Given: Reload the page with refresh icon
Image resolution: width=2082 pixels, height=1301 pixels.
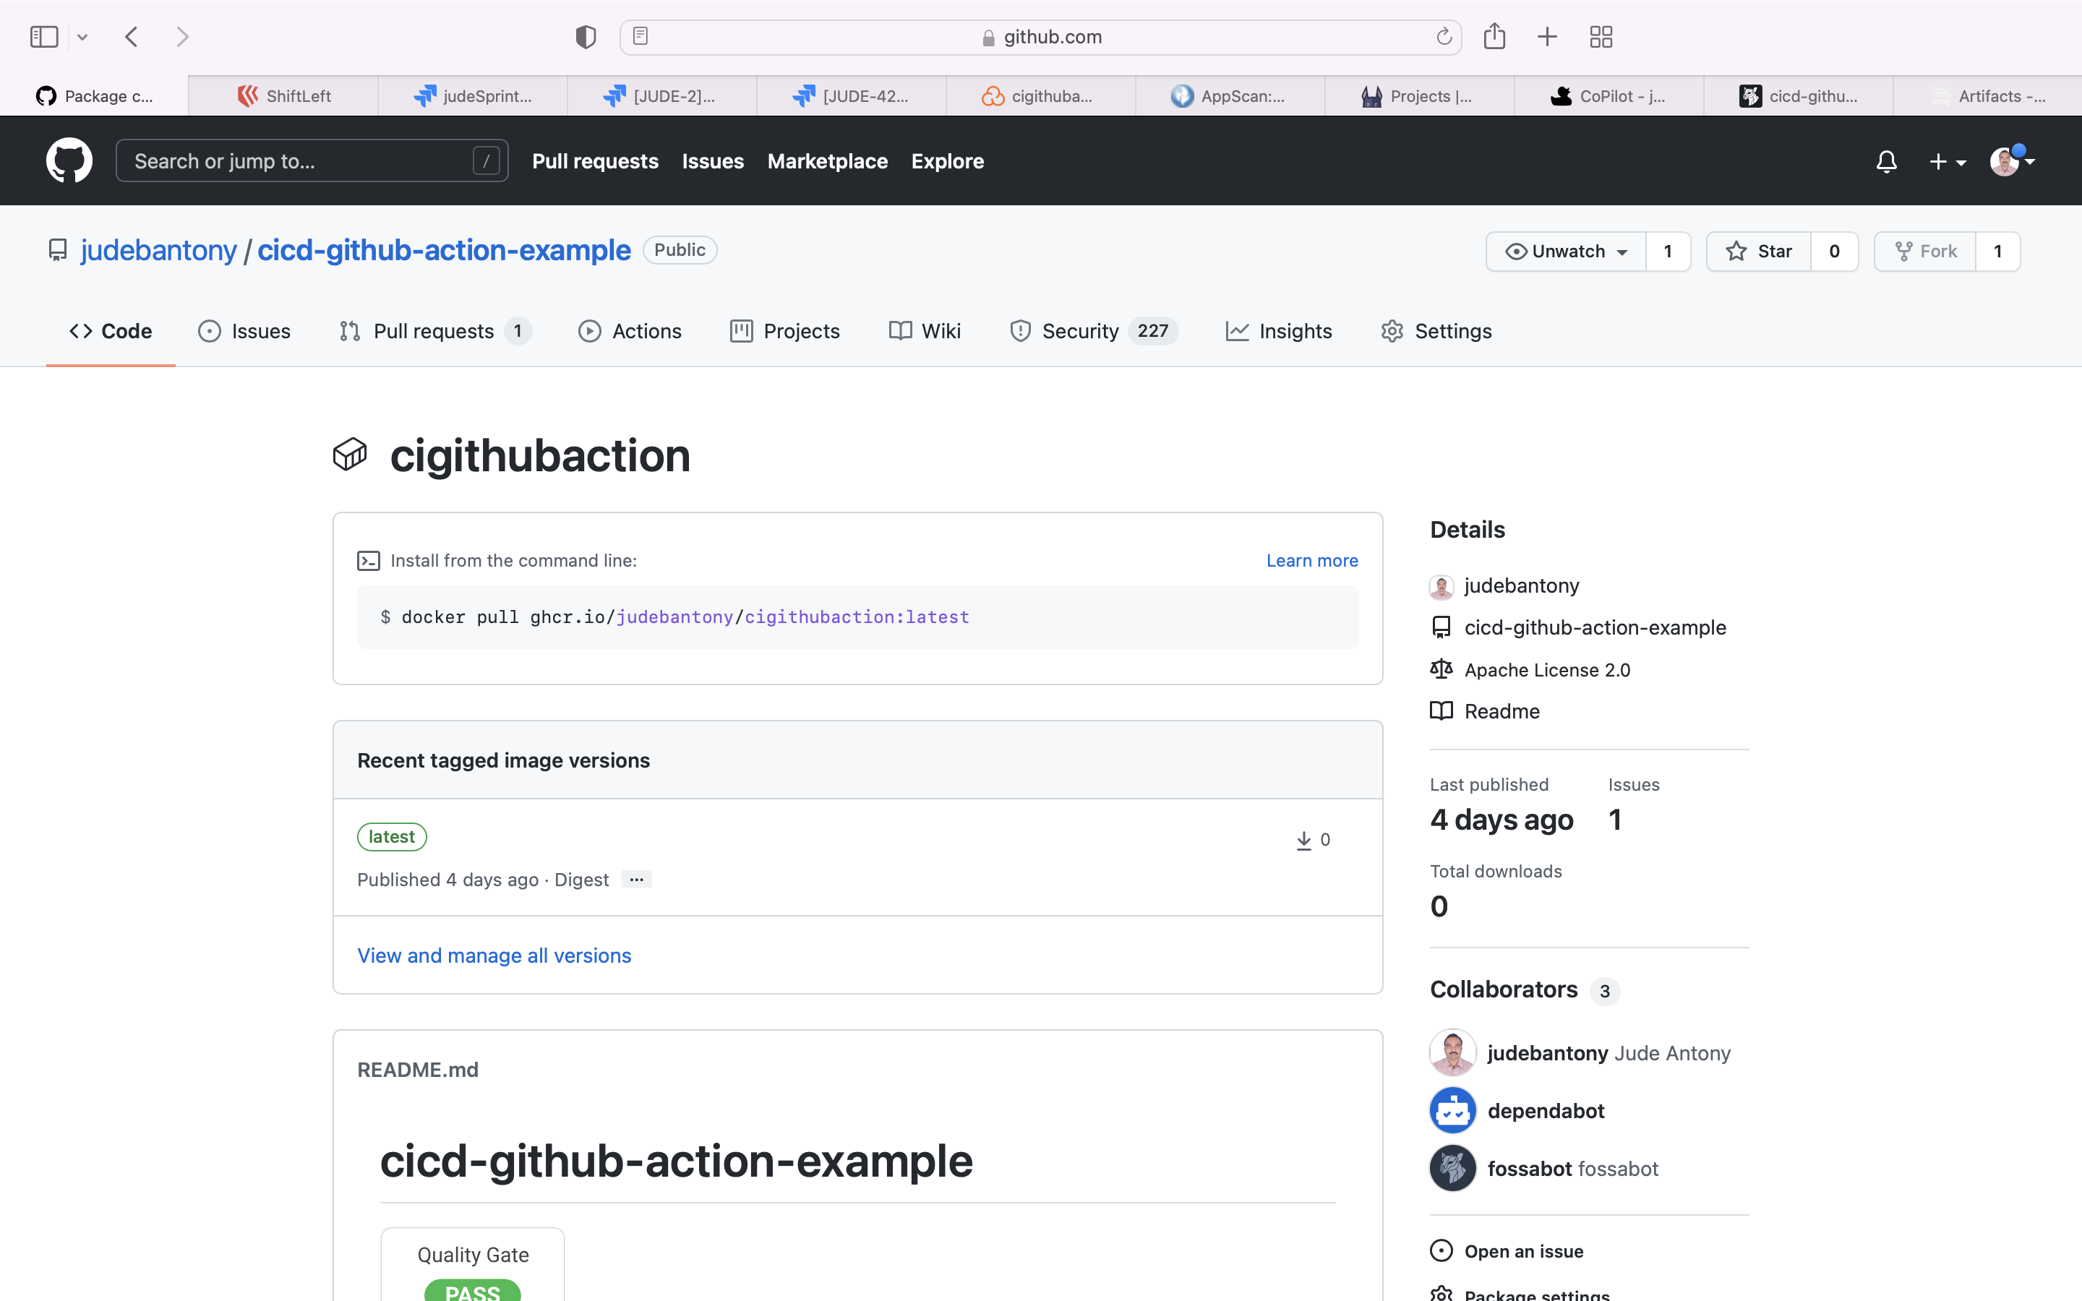Looking at the screenshot, I should 1444,36.
